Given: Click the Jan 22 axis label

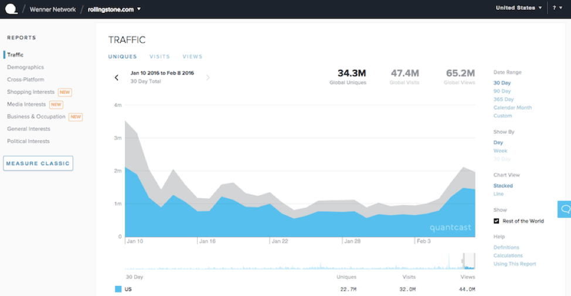Looking at the screenshot, I should coord(280,241).
